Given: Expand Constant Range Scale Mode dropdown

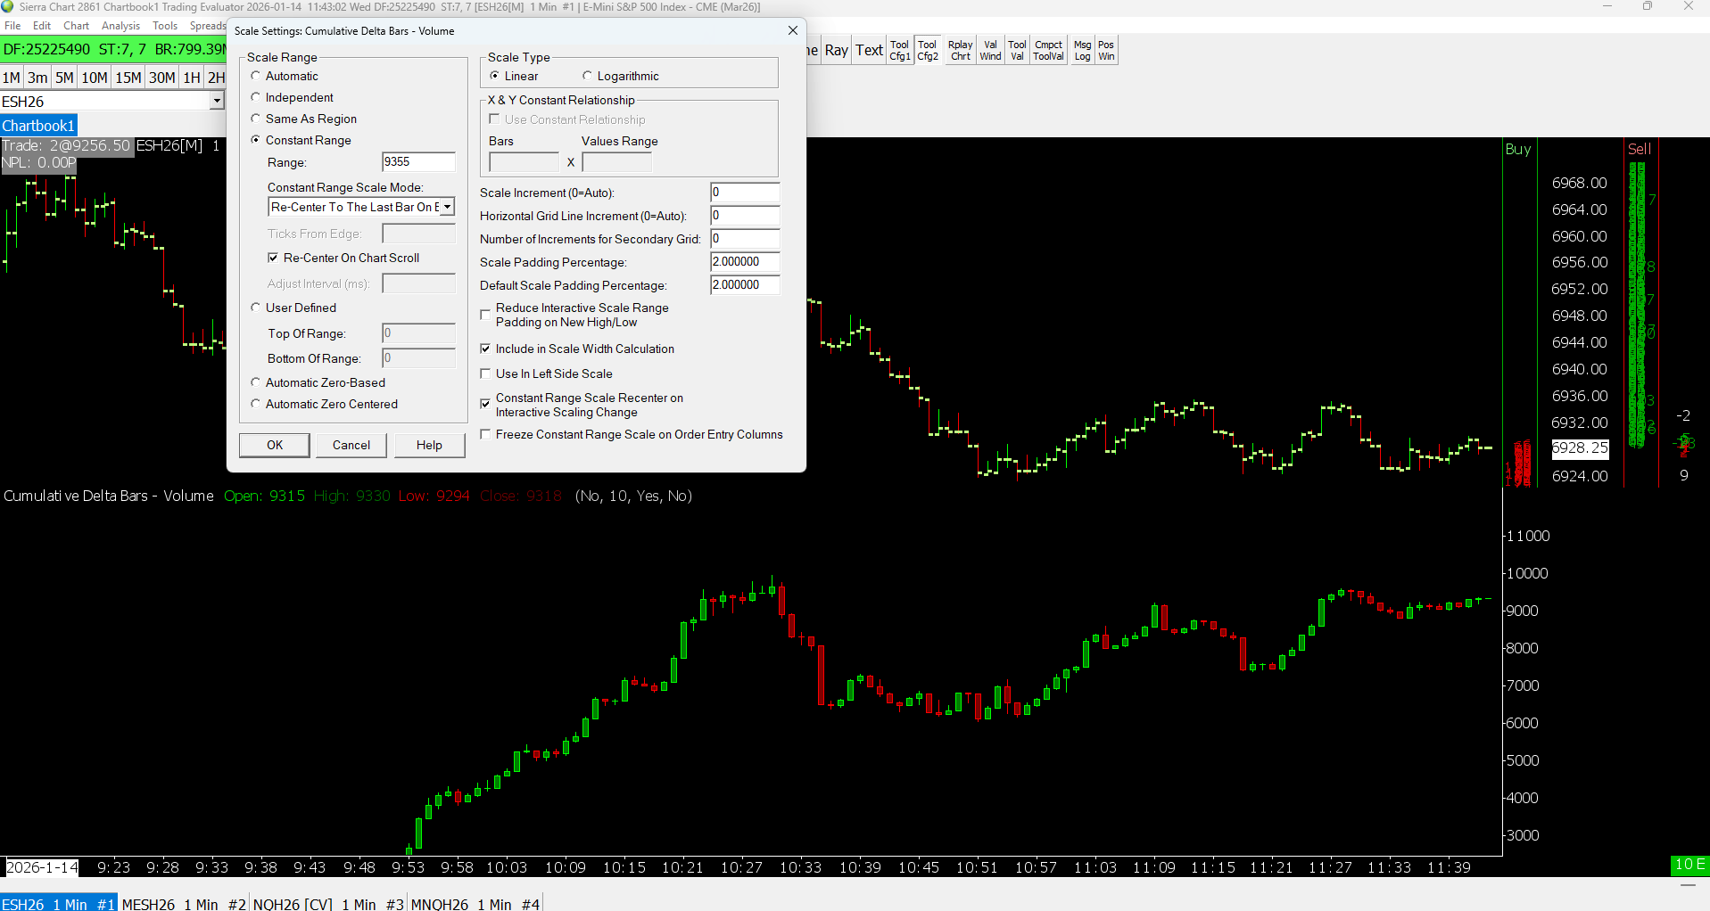Looking at the screenshot, I should pos(447,207).
